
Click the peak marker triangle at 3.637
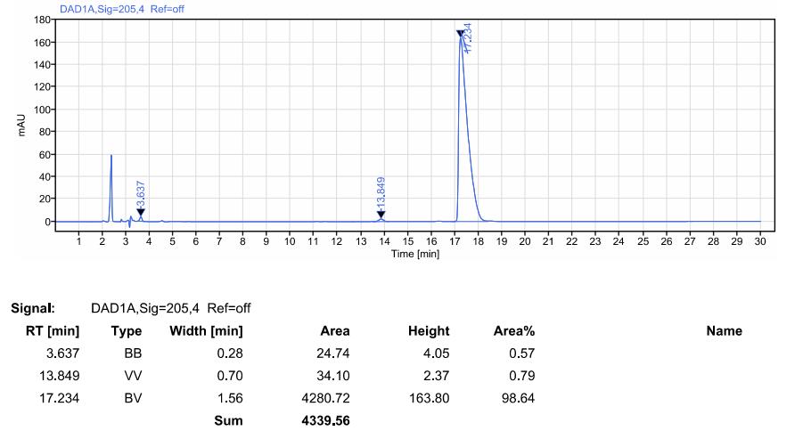click(140, 212)
